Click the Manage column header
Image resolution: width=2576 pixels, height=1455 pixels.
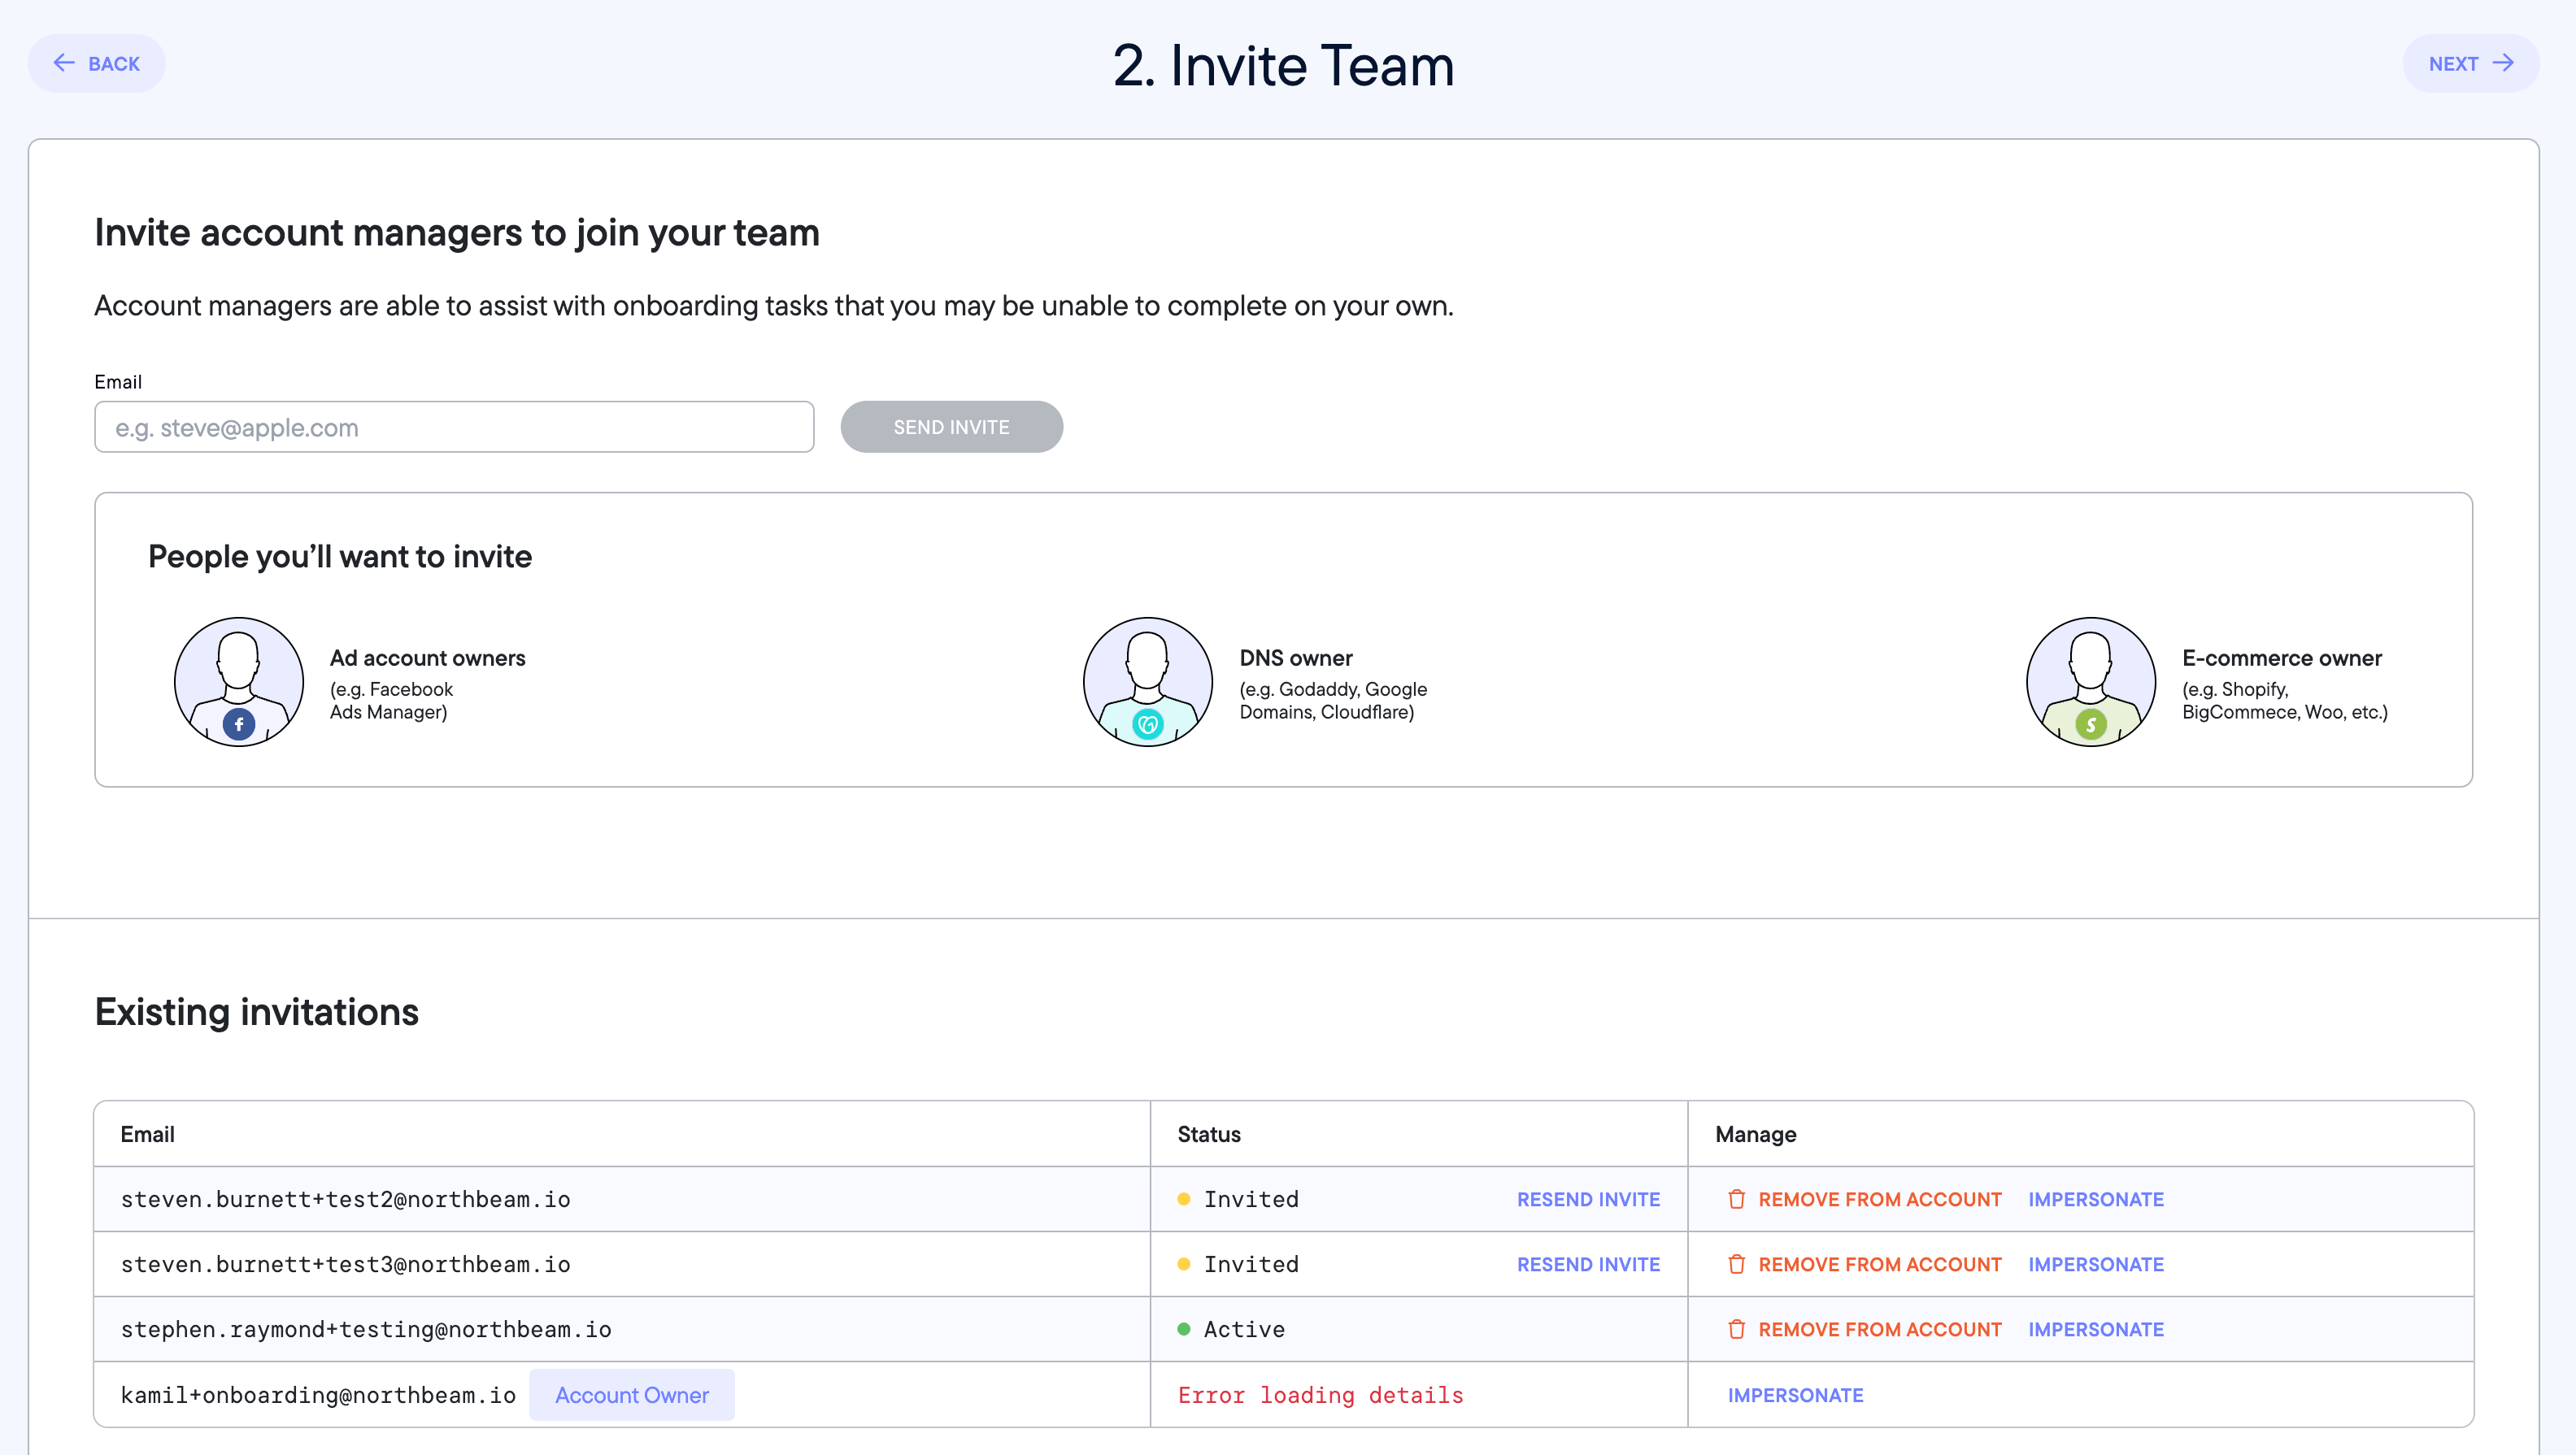1756,1134
